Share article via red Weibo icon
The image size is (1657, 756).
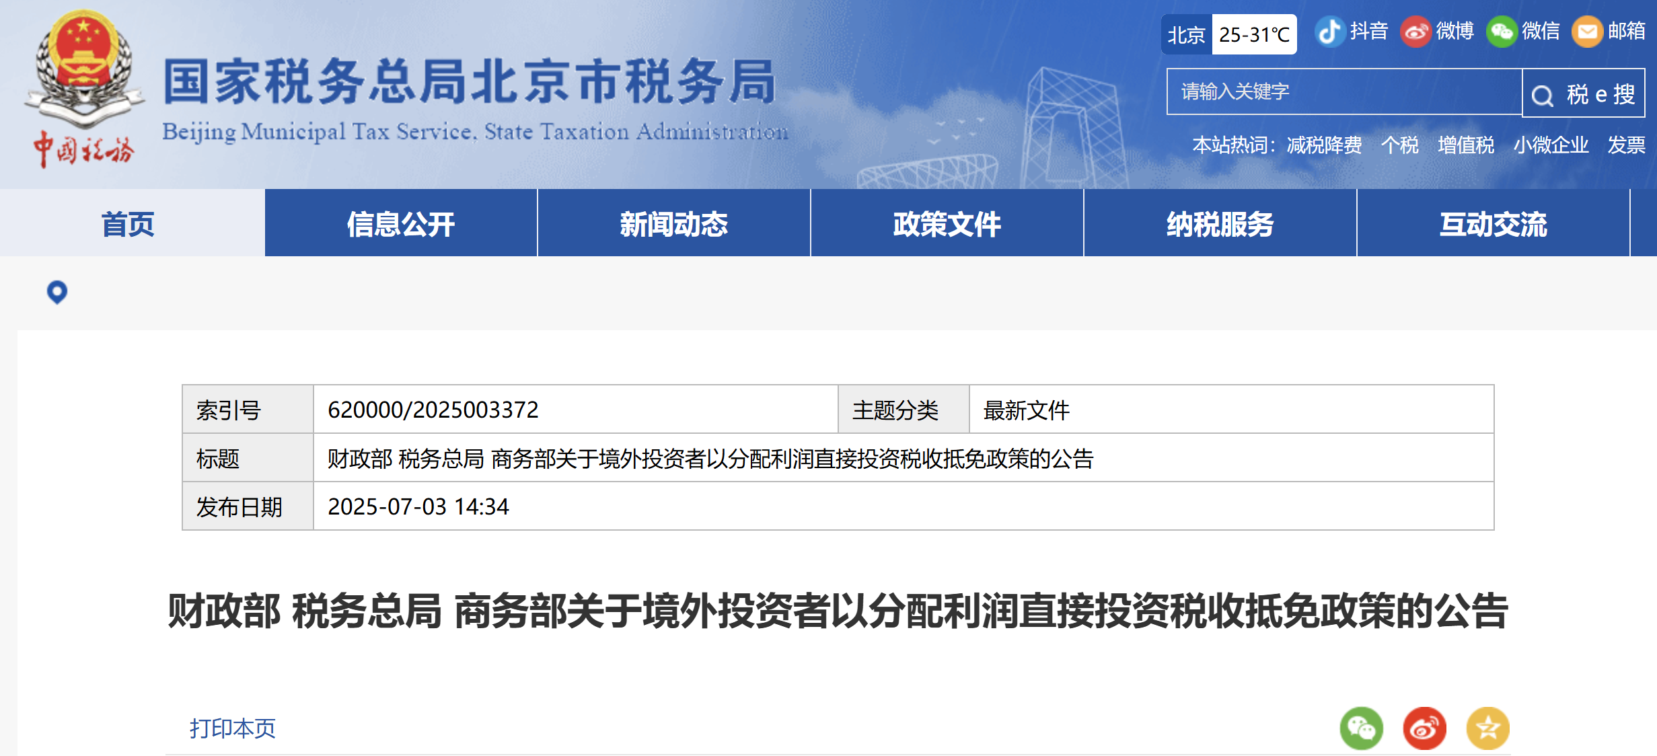[1424, 728]
